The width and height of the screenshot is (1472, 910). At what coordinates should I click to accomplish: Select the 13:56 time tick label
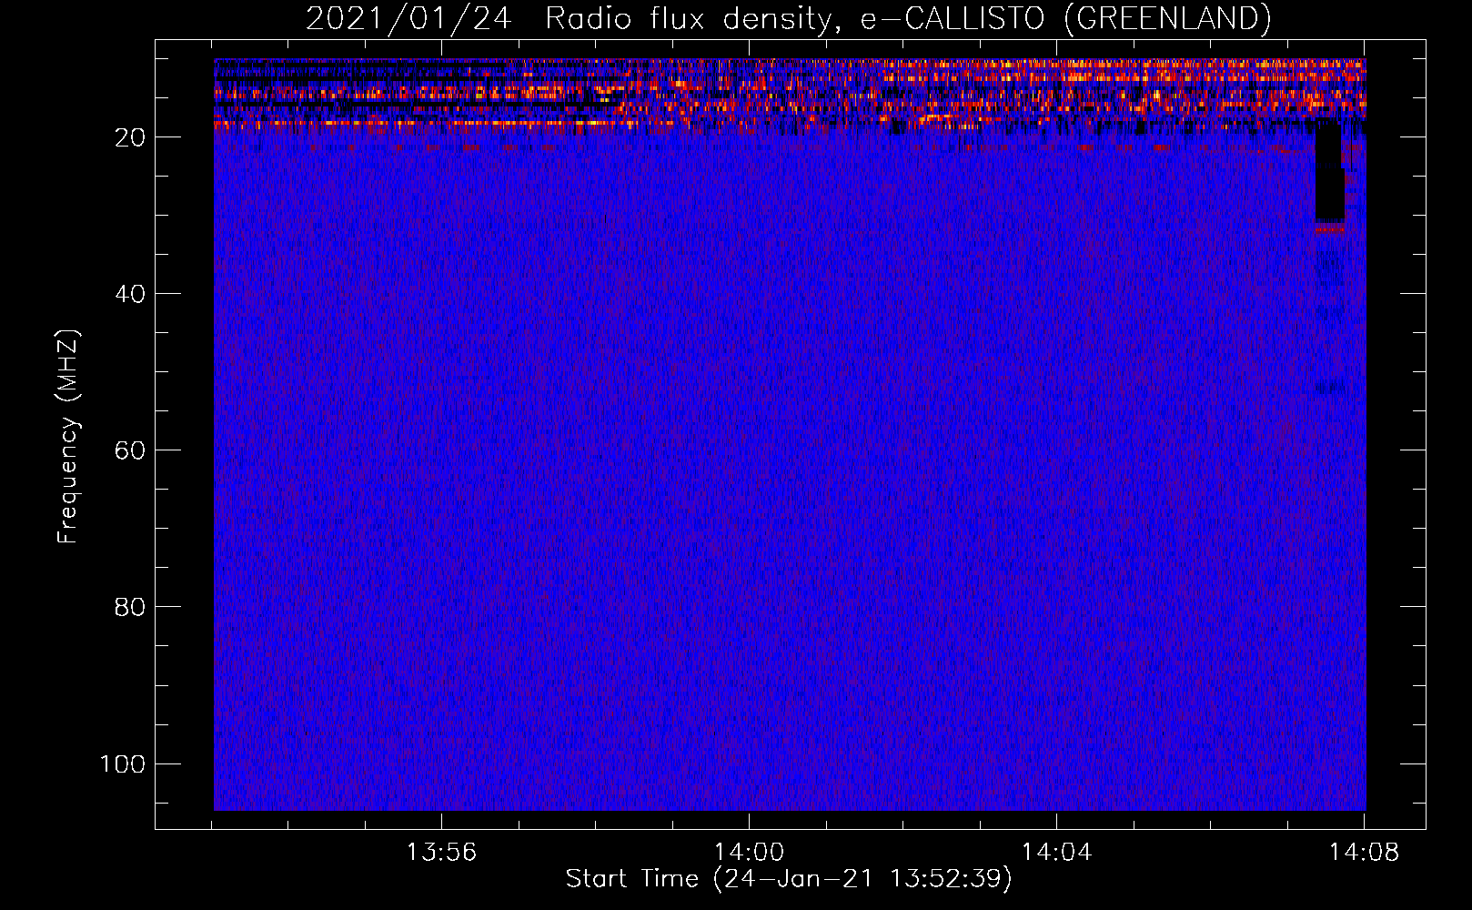[441, 853]
